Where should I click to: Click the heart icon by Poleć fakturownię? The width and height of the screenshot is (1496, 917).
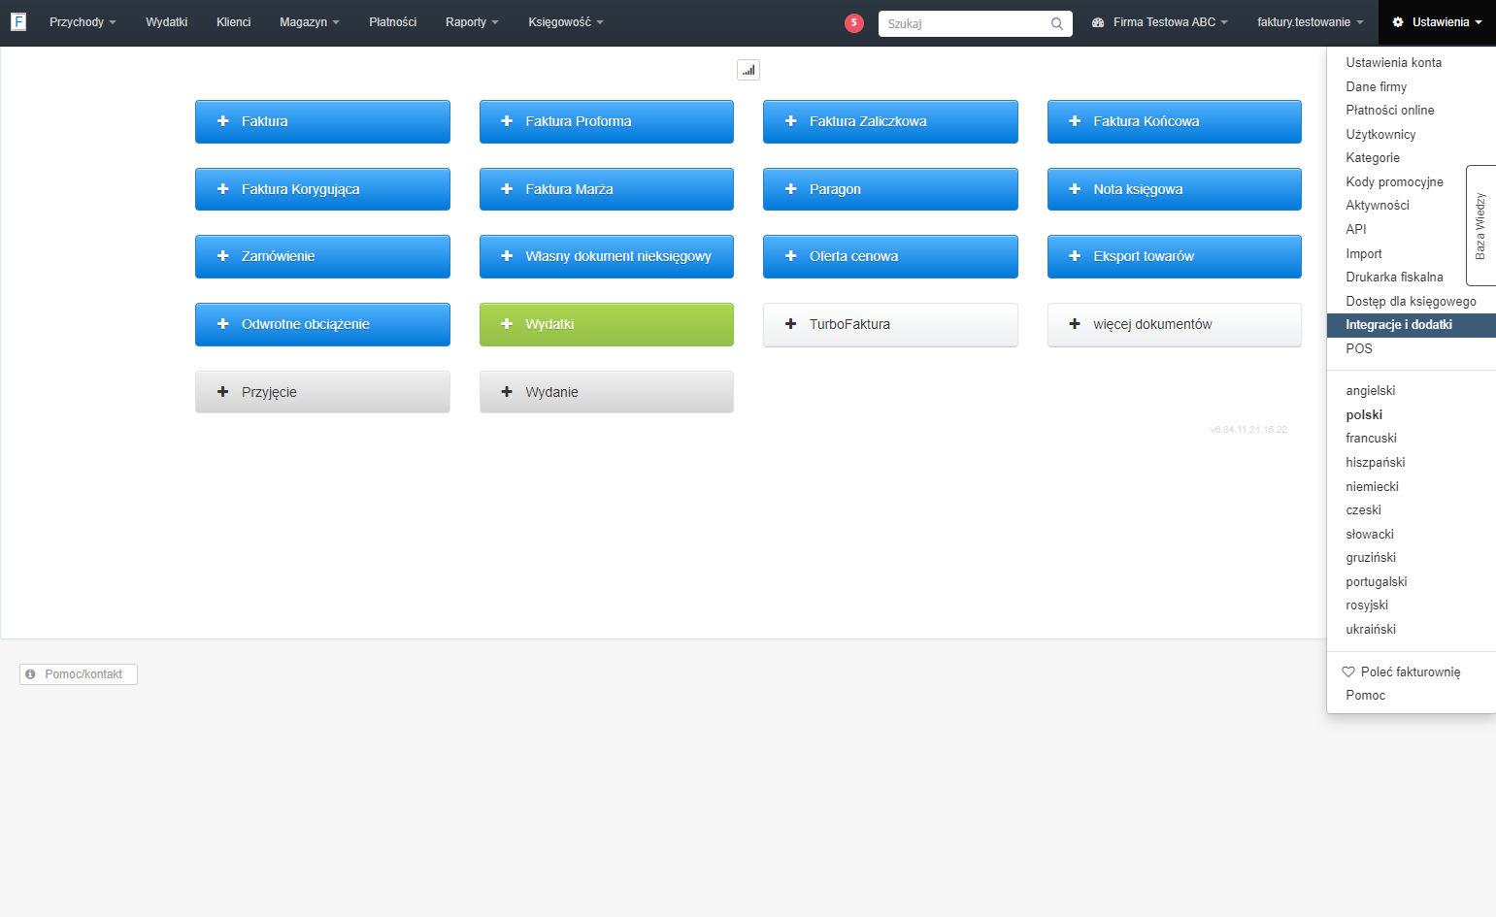[x=1348, y=671]
